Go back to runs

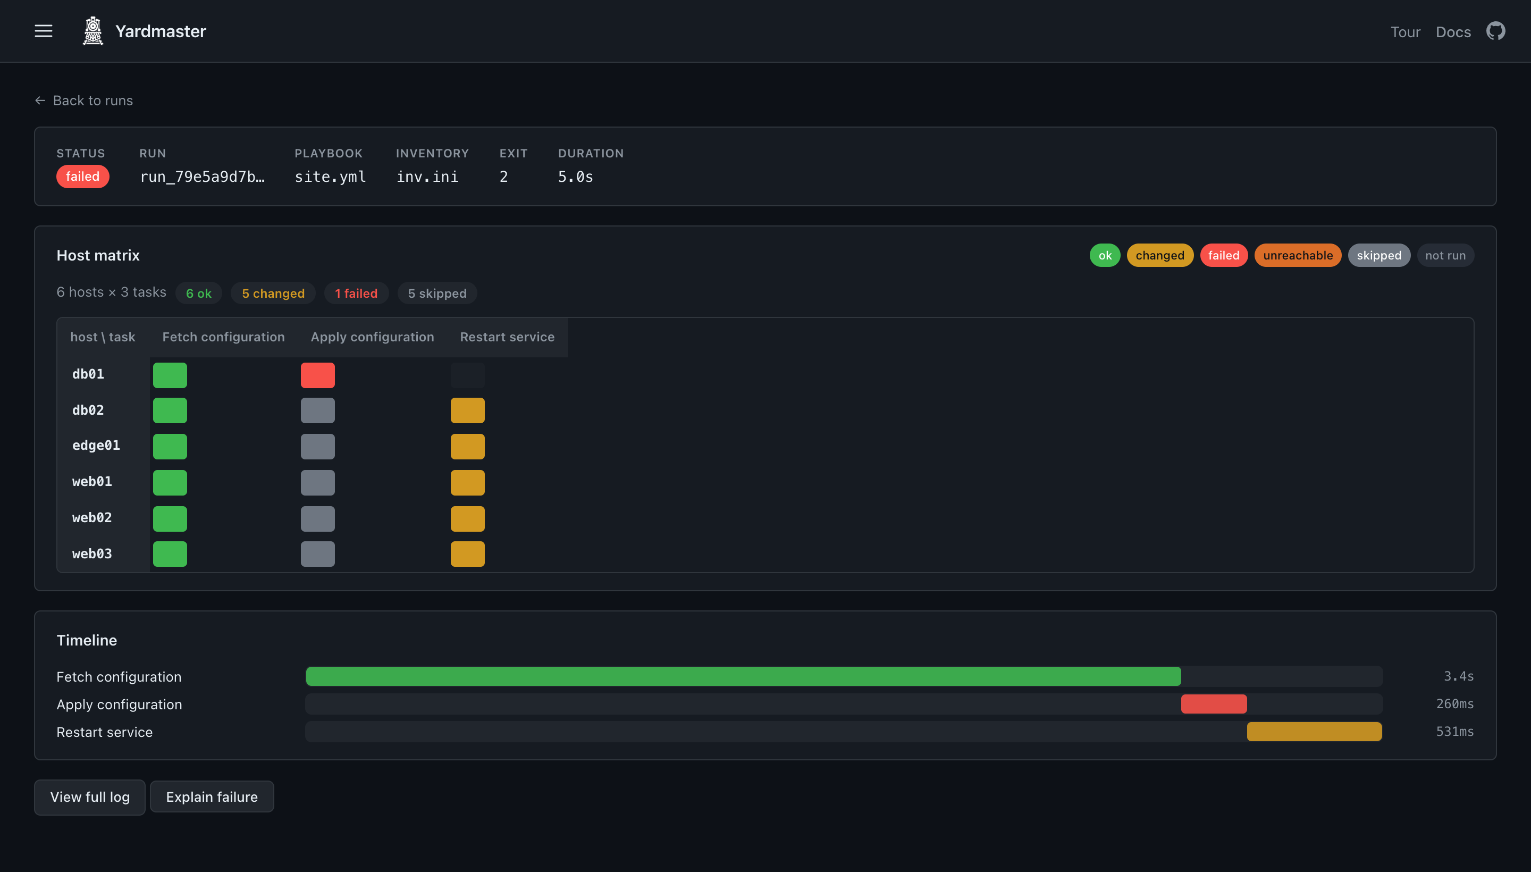tap(84, 100)
